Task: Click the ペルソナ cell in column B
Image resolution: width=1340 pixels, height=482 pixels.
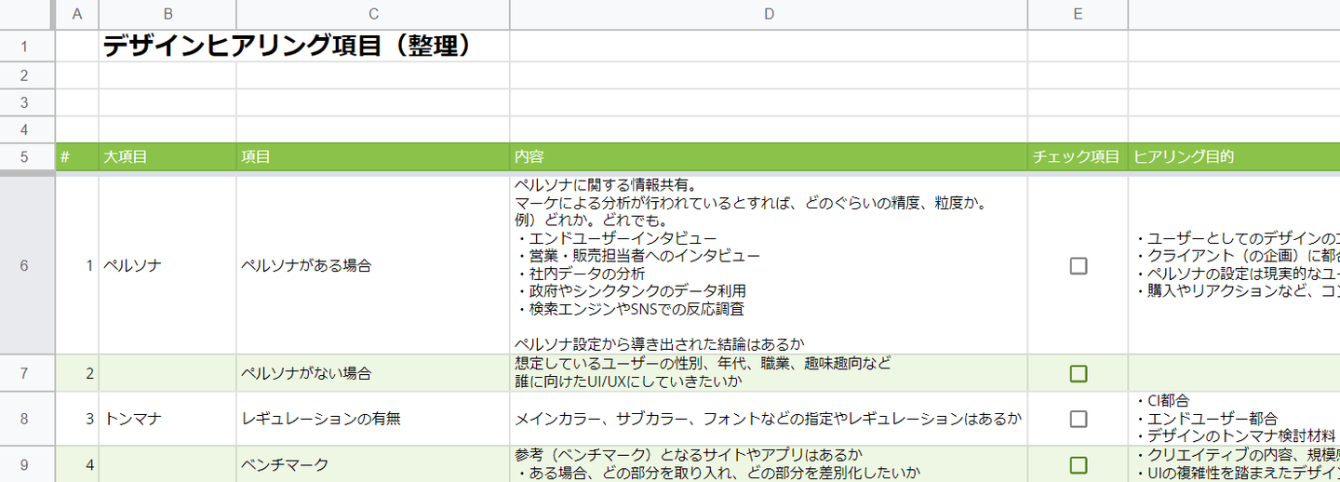Action: (x=167, y=265)
